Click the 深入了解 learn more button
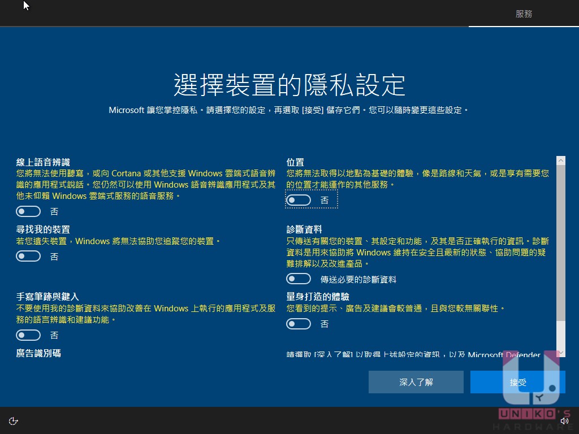The width and height of the screenshot is (579, 434). (x=416, y=382)
